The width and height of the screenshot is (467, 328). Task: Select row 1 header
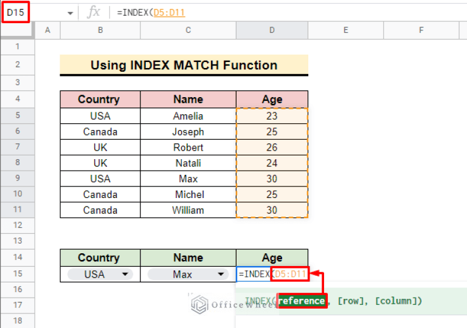pos(18,46)
